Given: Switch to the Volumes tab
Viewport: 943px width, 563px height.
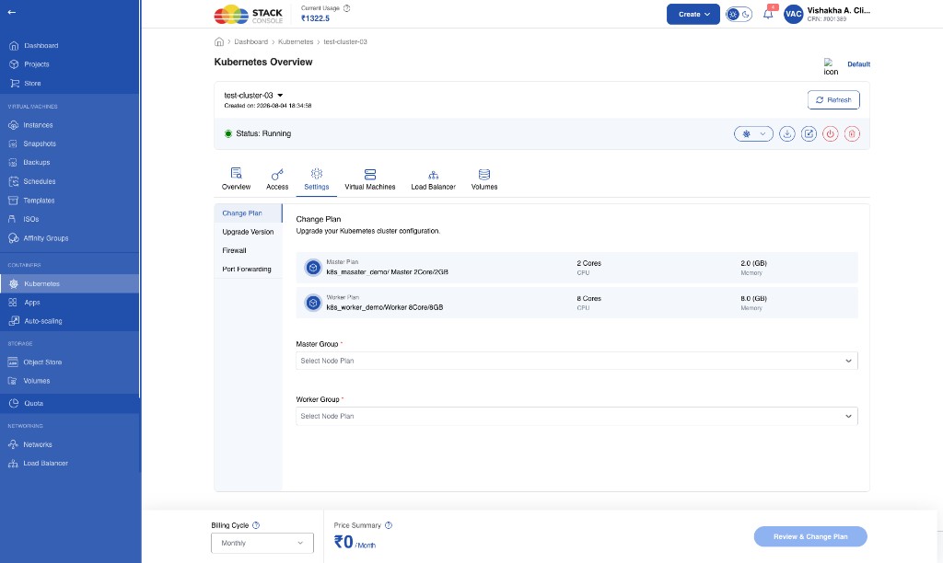Looking at the screenshot, I should (484, 179).
